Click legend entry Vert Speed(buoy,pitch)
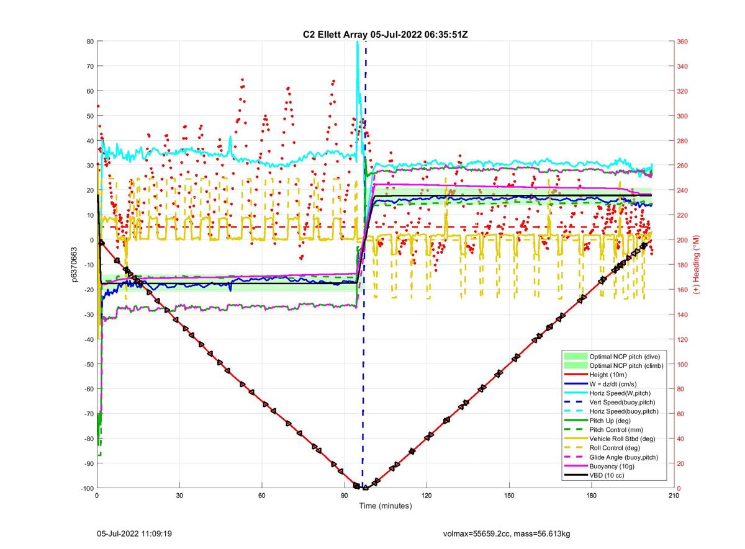This screenshot has width=745, height=549. point(623,402)
